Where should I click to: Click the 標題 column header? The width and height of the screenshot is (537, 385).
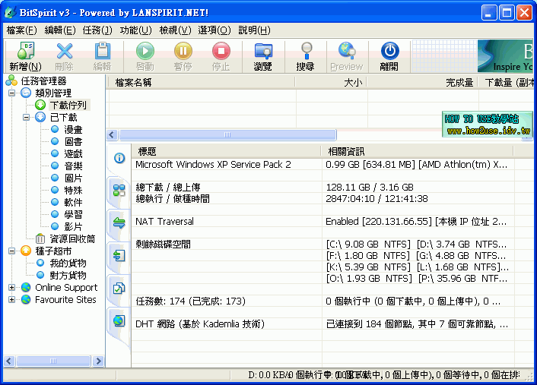click(226, 151)
